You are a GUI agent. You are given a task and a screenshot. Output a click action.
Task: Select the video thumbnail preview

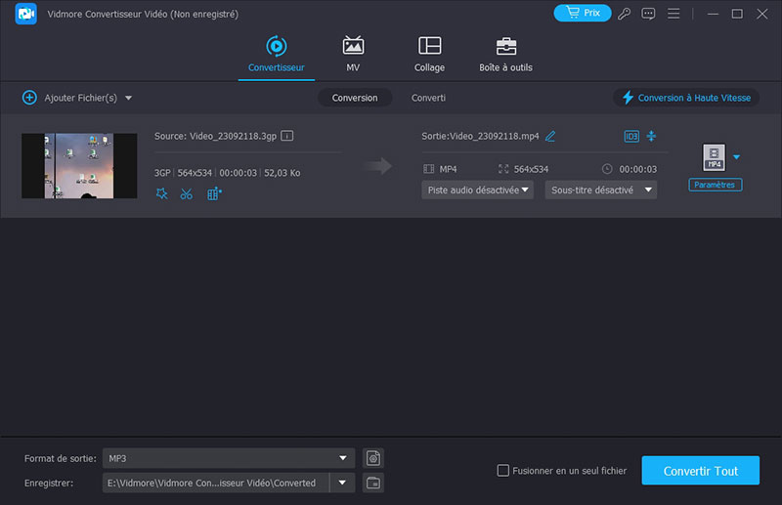[x=79, y=166]
